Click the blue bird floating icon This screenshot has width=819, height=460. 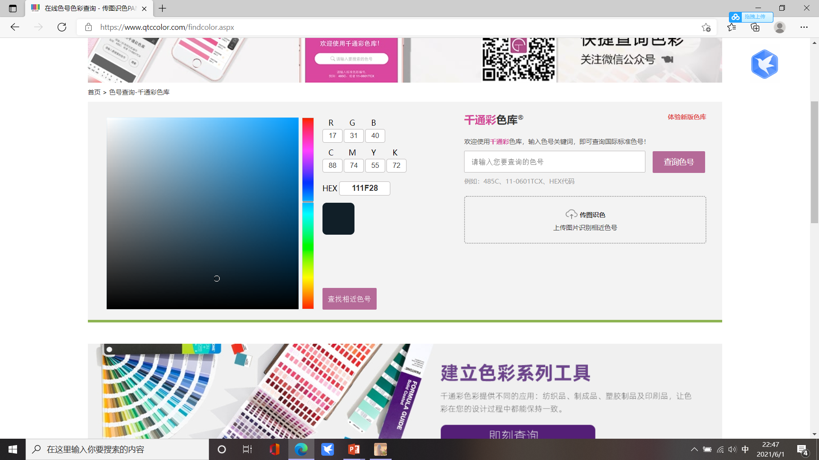[x=764, y=64]
